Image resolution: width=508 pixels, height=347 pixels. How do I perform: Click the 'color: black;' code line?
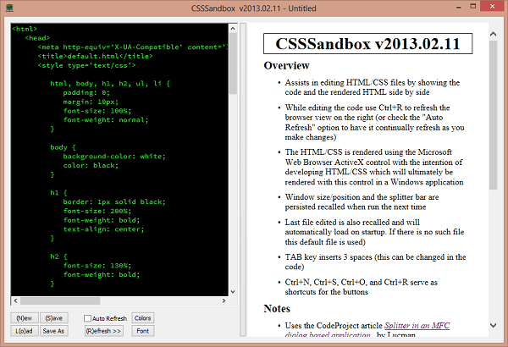click(91, 166)
